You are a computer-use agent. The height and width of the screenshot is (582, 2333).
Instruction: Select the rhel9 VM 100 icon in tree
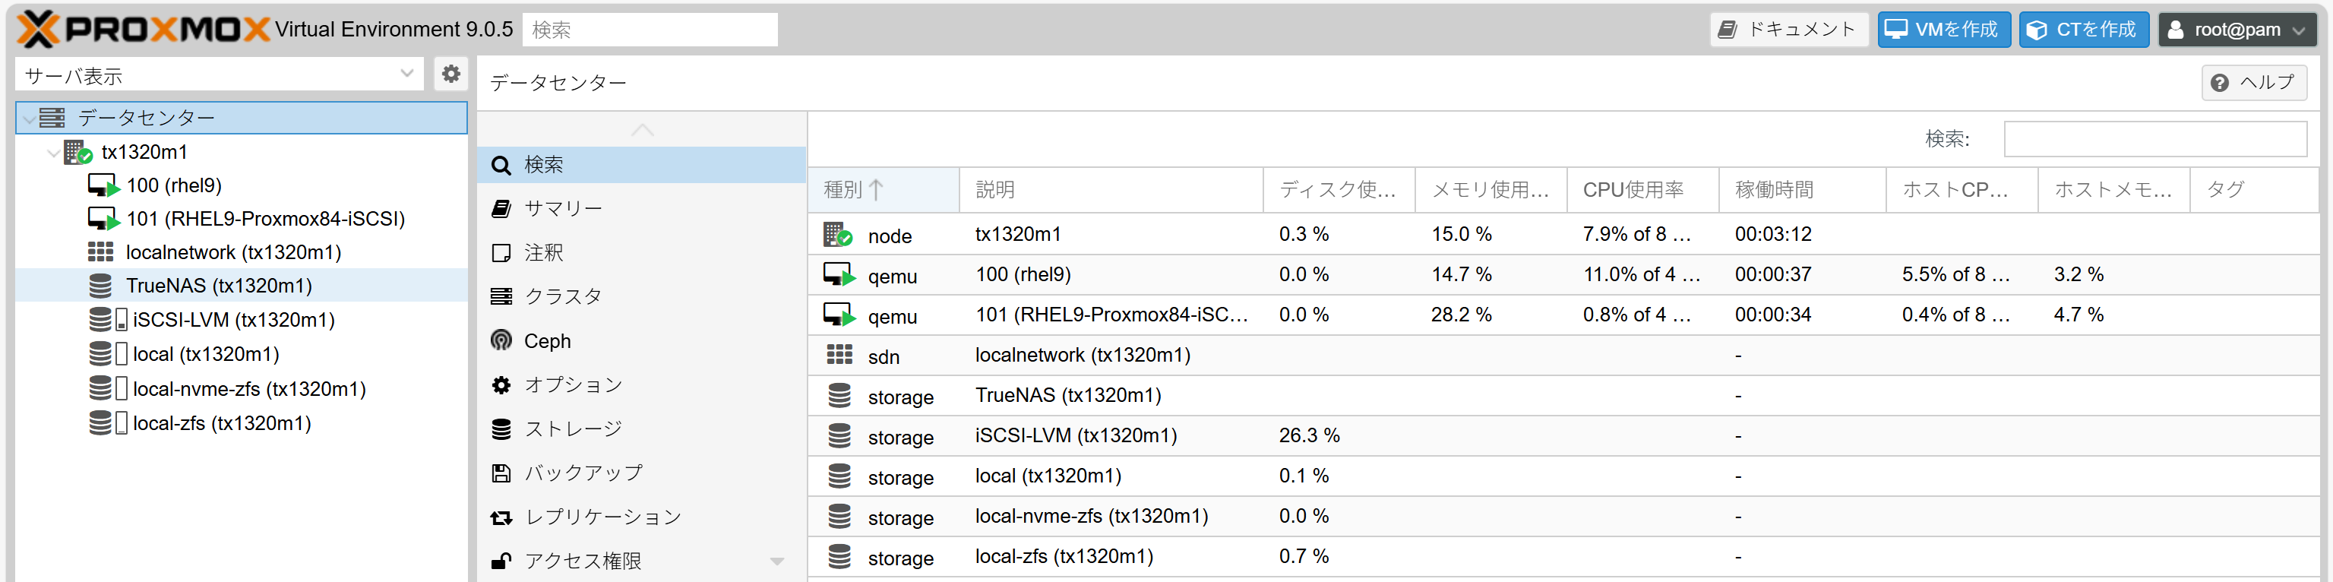[x=103, y=185]
